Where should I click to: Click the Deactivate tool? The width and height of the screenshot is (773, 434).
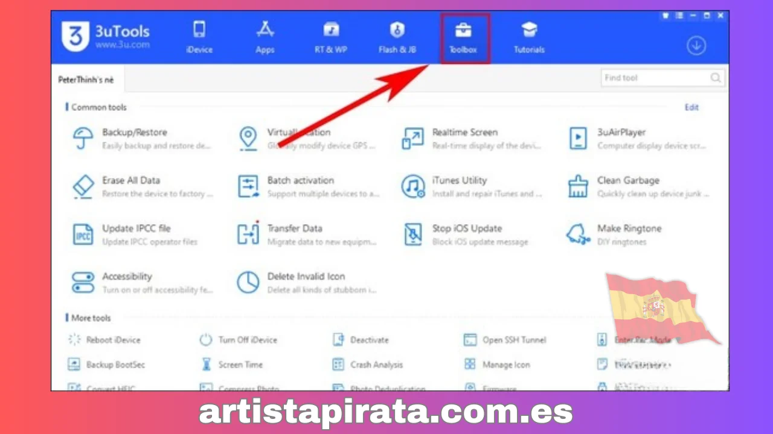click(x=361, y=340)
